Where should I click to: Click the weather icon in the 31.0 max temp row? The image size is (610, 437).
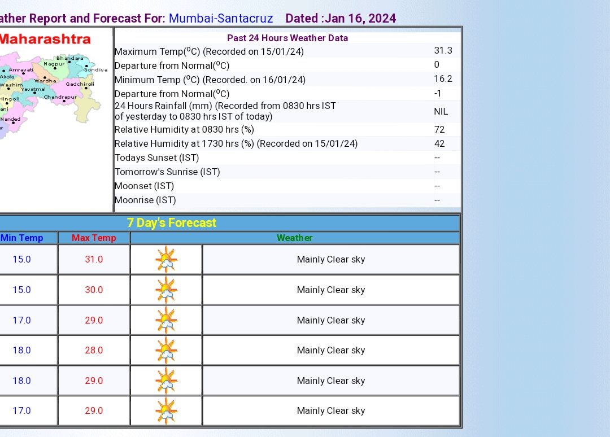pyautogui.click(x=167, y=259)
